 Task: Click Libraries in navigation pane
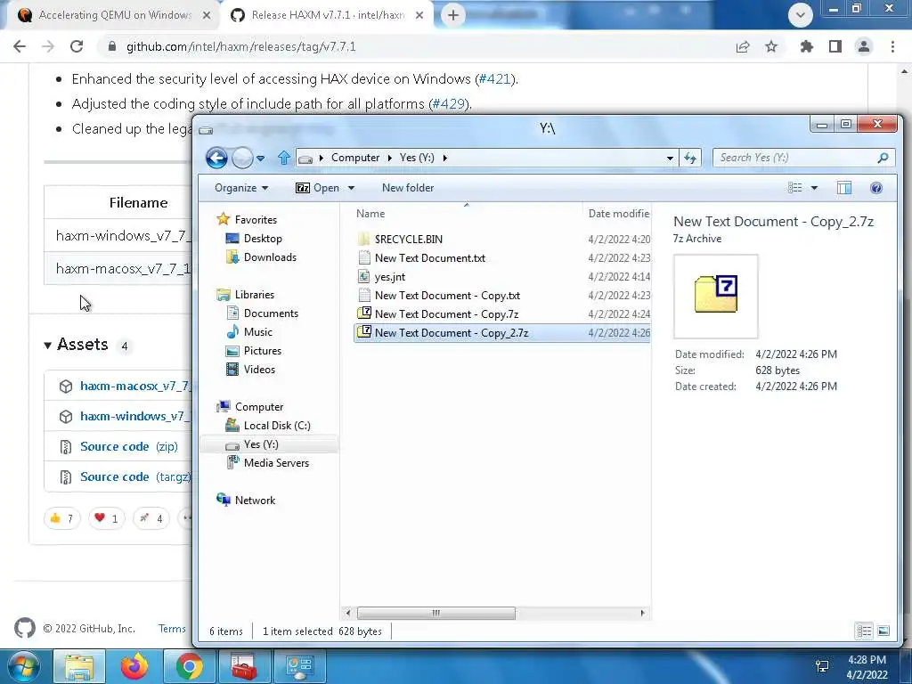pos(254,295)
